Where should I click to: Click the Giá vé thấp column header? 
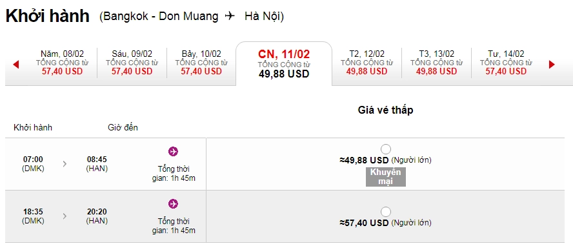(x=385, y=110)
